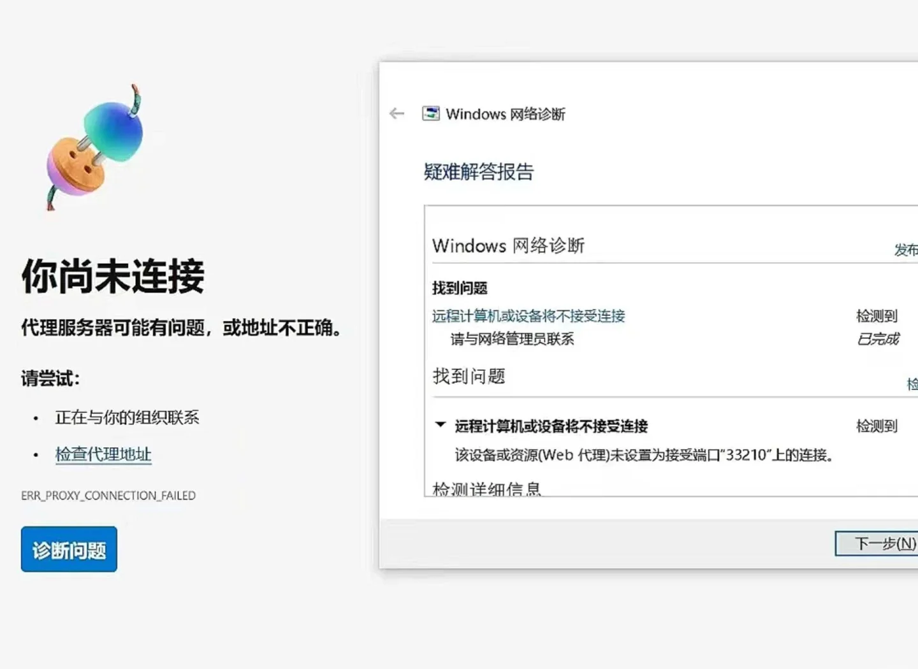Click the port "33210" description line
The width and height of the screenshot is (918, 669).
point(645,455)
